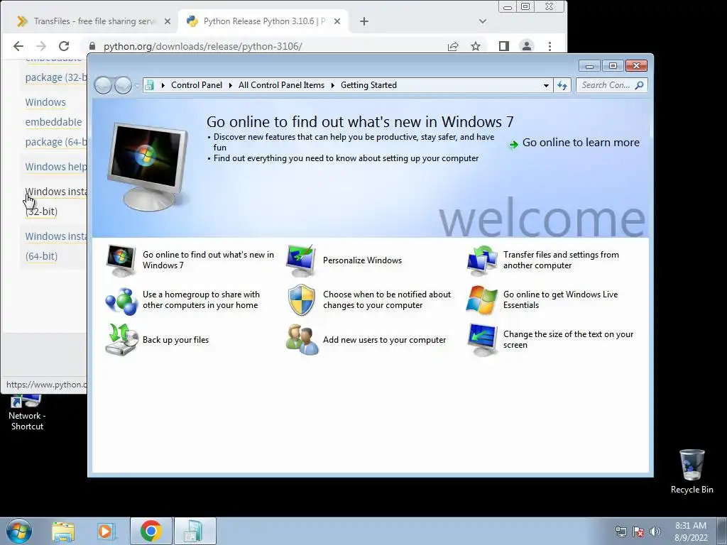
Task: Click the Action Center flag tray icon
Action: [x=638, y=532]
